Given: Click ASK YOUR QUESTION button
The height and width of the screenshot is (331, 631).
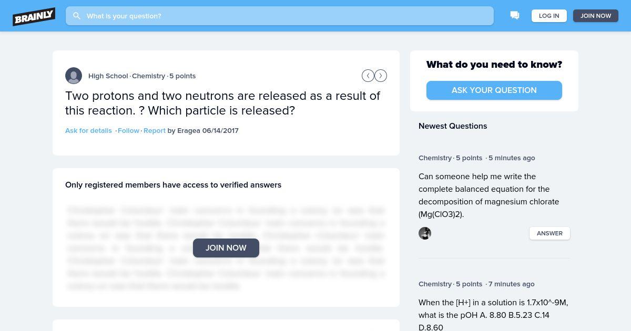Looking at the screenshot, I should coord(494,90).
